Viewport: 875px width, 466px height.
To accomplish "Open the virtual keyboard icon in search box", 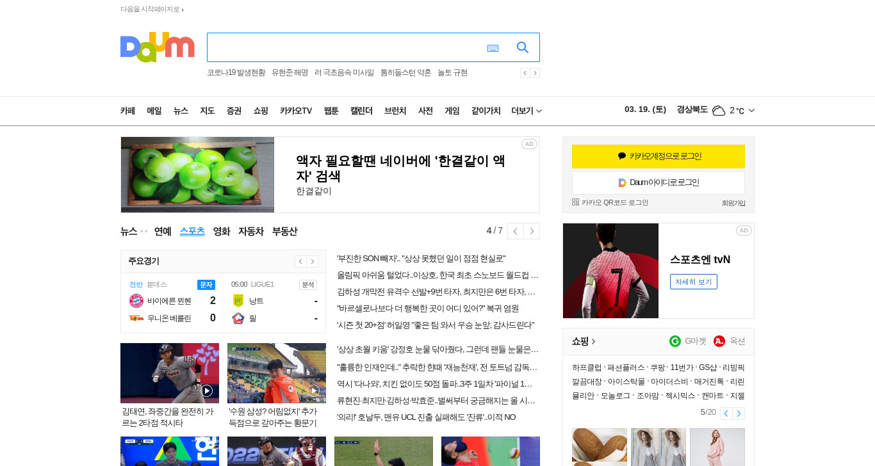I will [x=493, y=48].
